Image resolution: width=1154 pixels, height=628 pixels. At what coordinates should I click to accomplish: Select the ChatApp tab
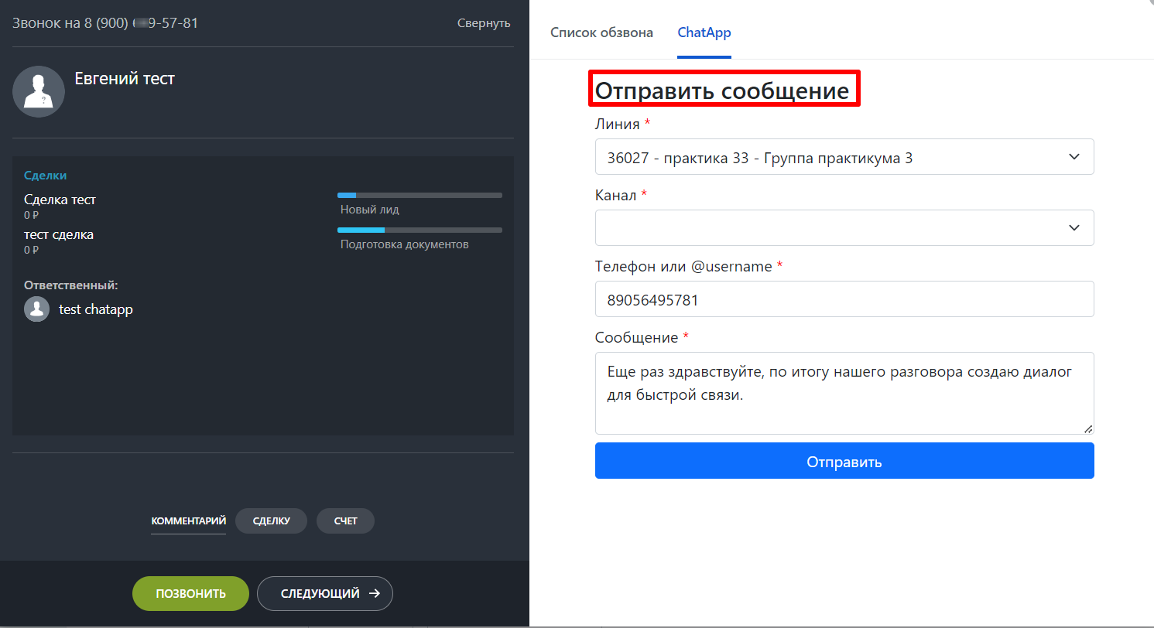704,32
